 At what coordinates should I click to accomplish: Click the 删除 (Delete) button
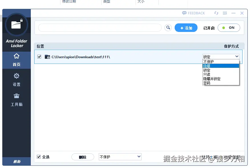point(82,157)
